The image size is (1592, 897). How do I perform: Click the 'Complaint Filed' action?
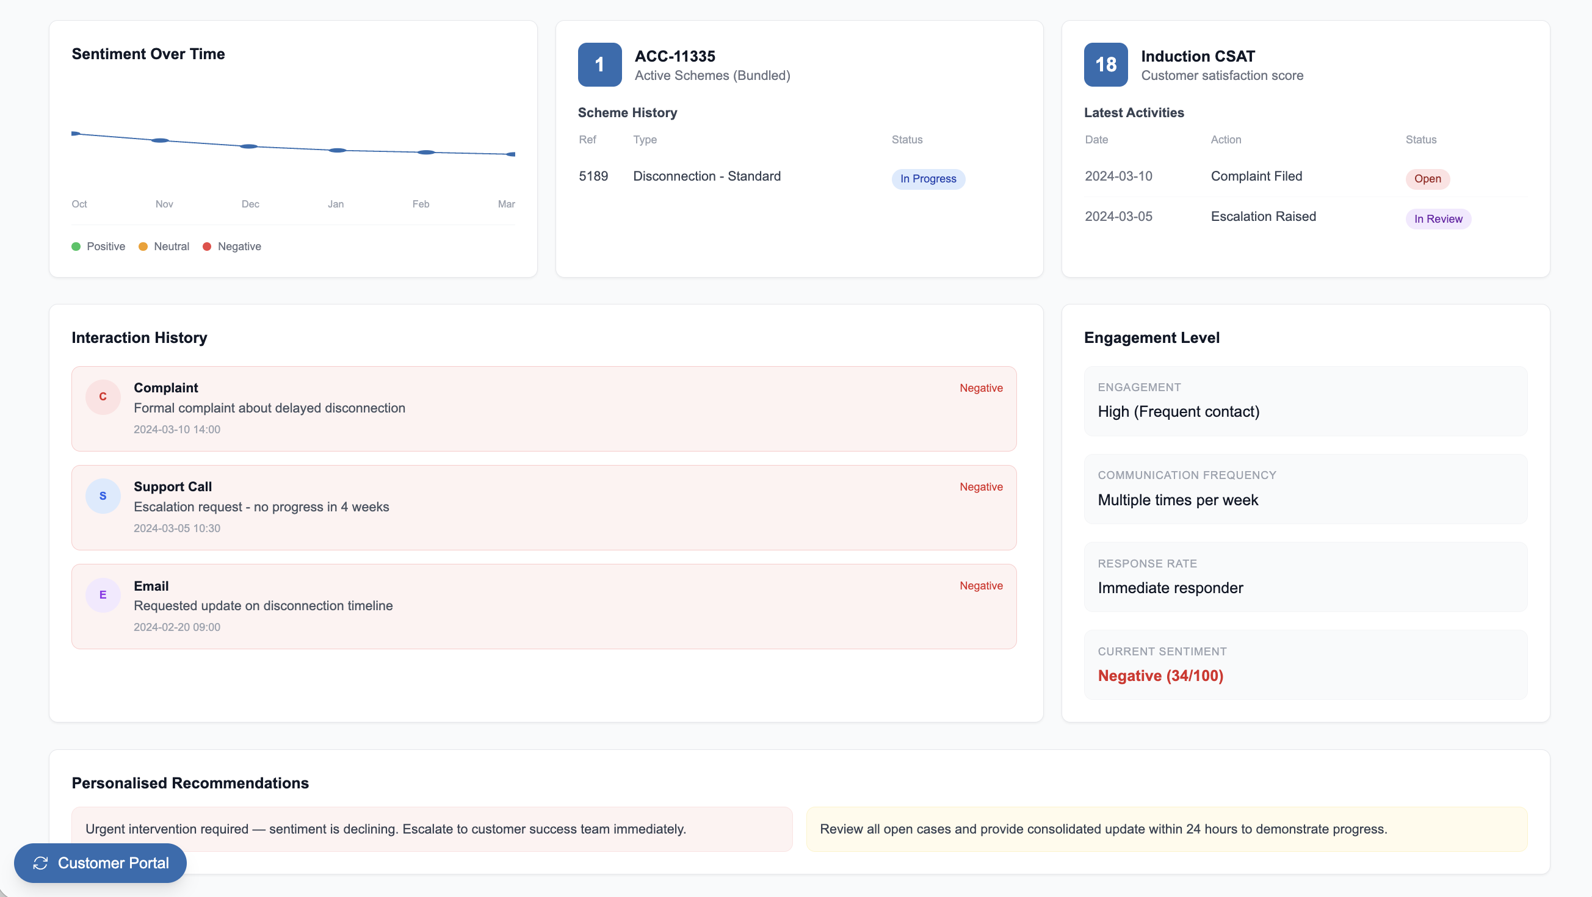(x=1256, y=176)
